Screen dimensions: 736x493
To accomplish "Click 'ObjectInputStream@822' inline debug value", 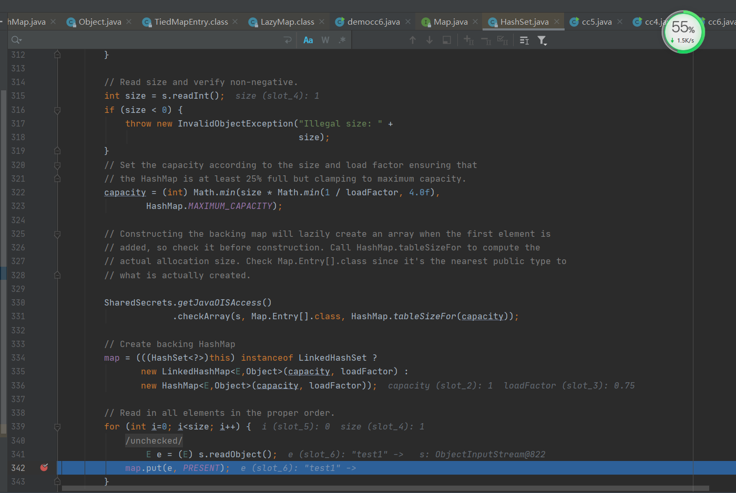I will [x=490, y=454].
